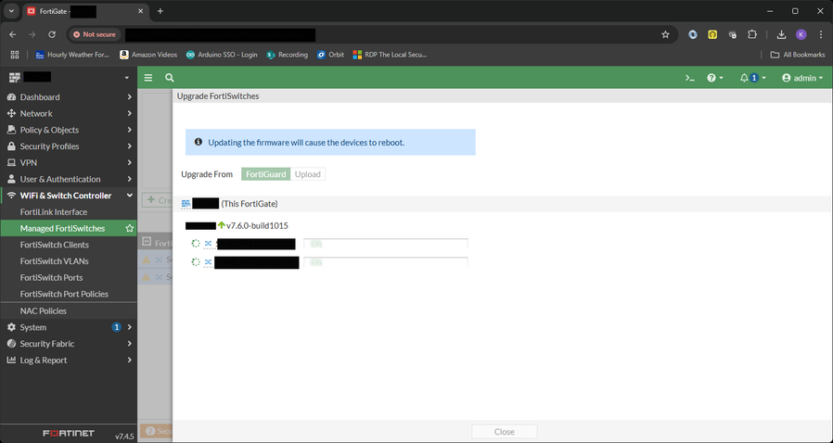Click the Policy & Objects icon
The width and height of the screenshot is (833, 443).
click(11, 130)
